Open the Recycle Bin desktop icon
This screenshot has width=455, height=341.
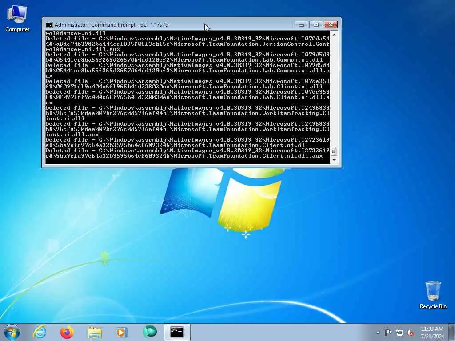coord(433,295)
